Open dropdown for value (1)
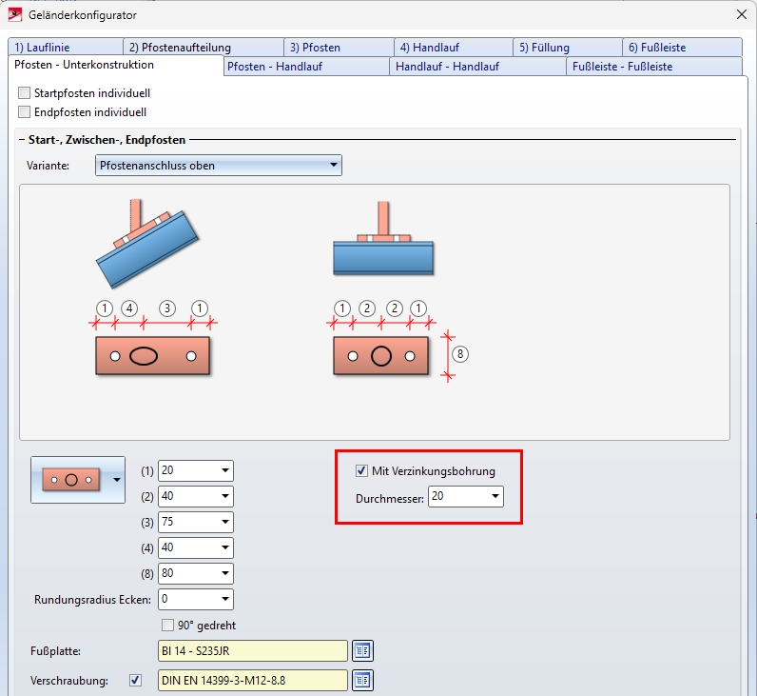757x696 pixels. tap(225, 470)
